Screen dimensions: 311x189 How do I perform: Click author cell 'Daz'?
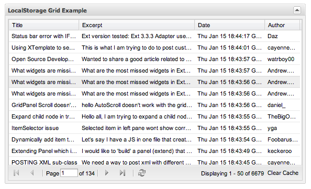[273, 36]
